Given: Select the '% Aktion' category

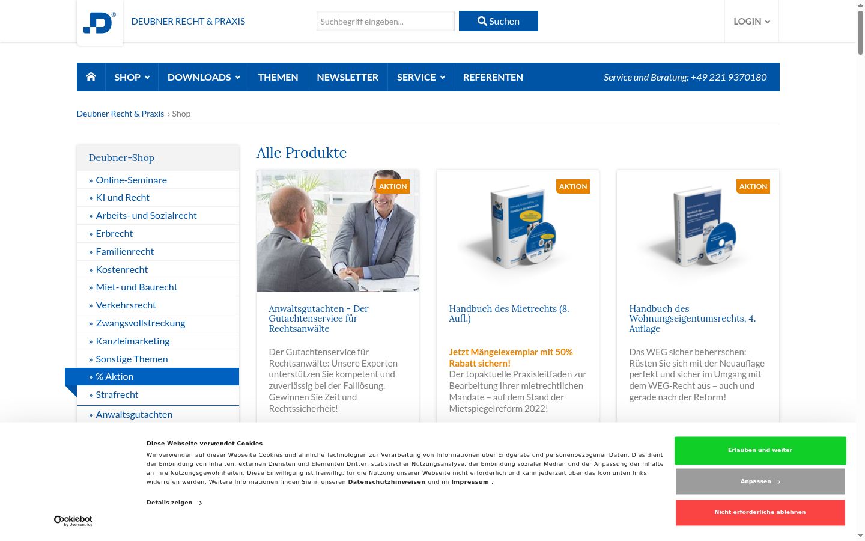Looking at the screenshot, I should pos(152,377).
